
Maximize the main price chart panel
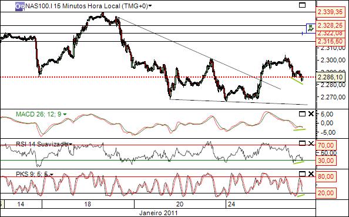tap(302, 5)
